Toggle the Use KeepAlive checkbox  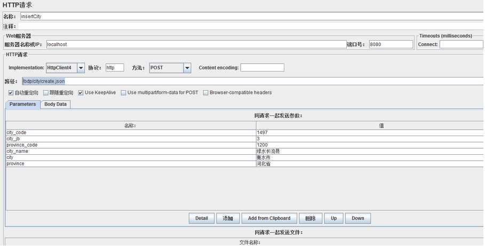[81, 93]
